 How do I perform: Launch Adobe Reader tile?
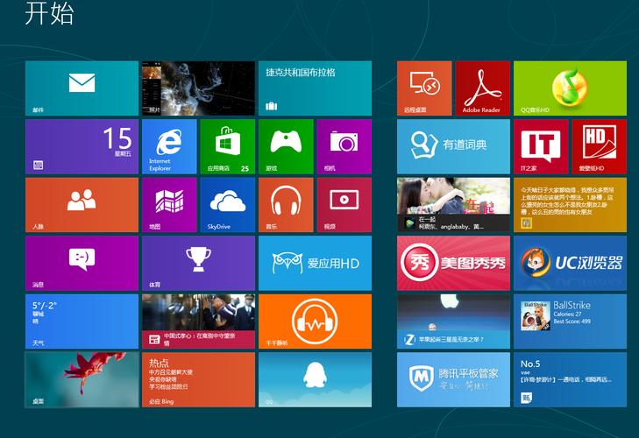(x=482, y=88)
